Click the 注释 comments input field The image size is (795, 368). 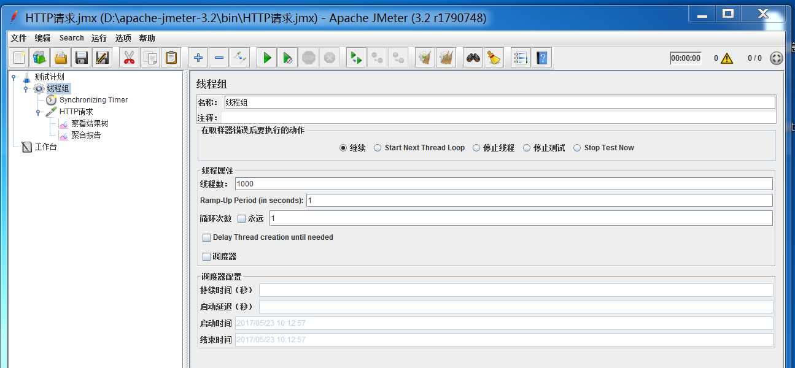click(x=498, y=117)
